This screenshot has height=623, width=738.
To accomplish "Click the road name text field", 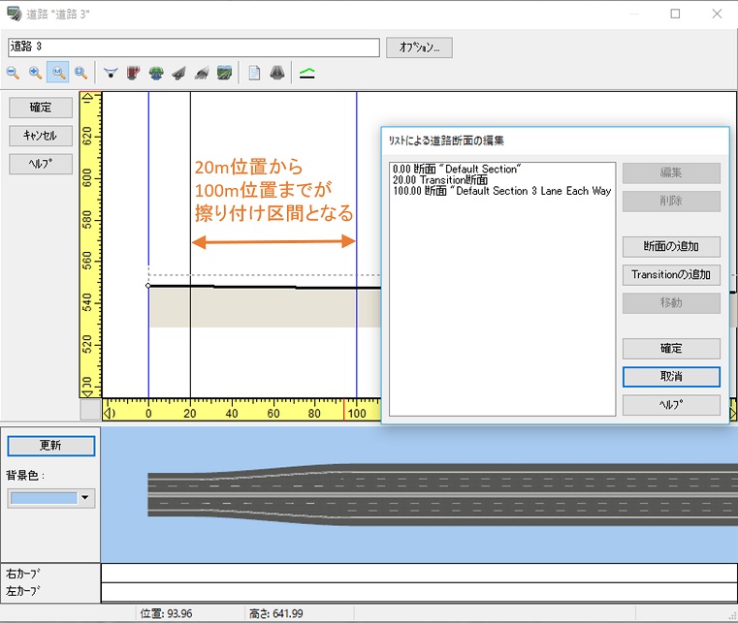I will (x=193, y=47).
